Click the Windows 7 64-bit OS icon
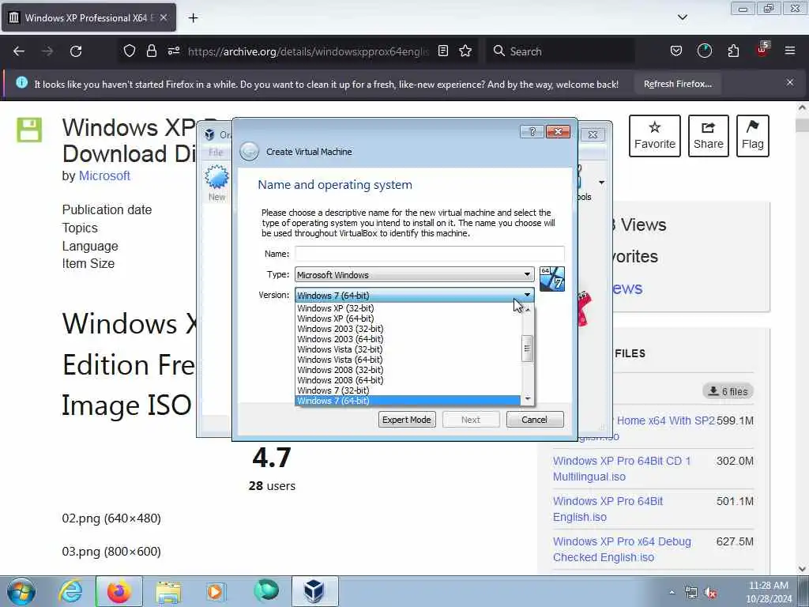 click(551, 279)
